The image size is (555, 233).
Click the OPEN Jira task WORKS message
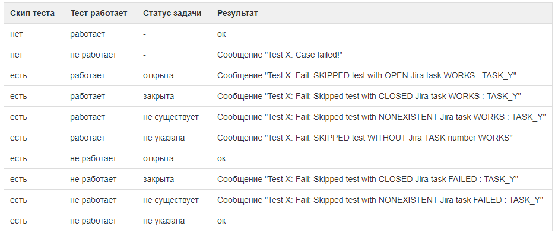coord(367,76)
